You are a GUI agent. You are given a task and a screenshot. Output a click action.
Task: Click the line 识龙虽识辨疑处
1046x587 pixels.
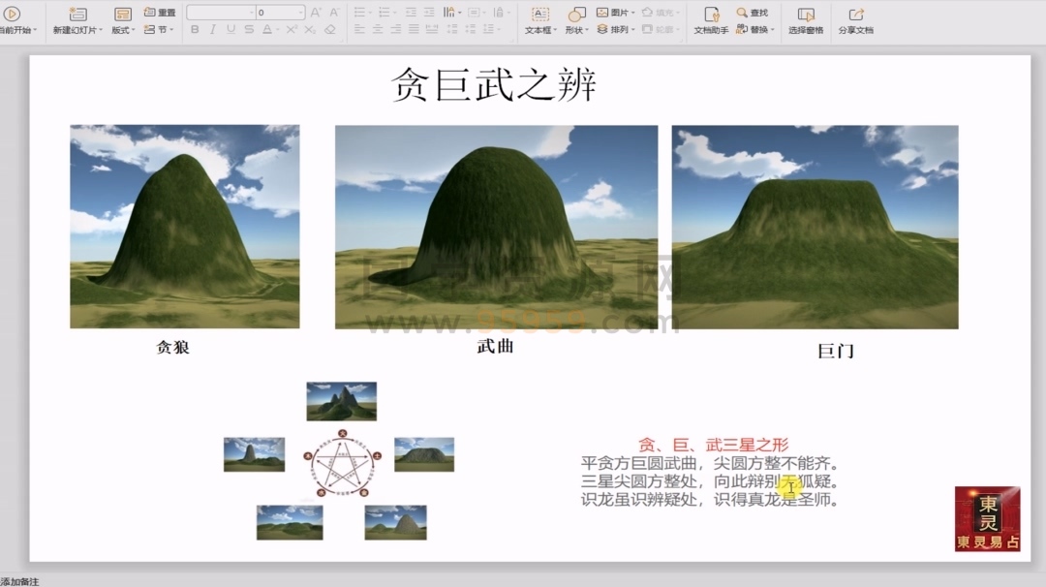tap(638, 499)
